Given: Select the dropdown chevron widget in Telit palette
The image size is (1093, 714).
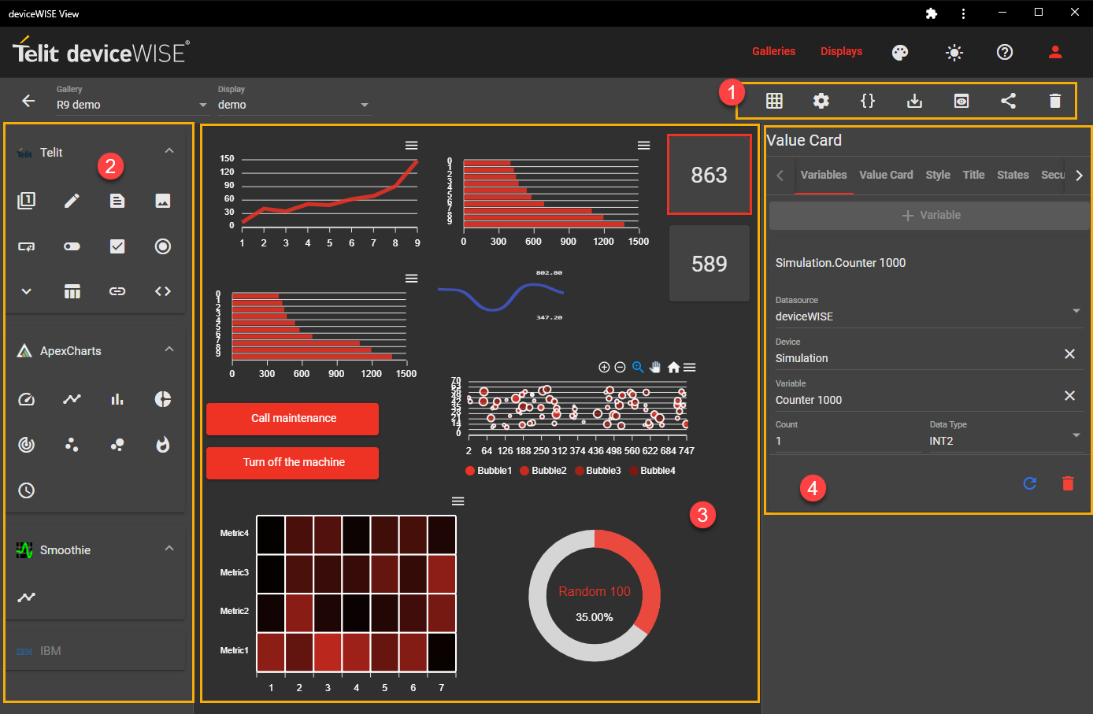Looking at the screenshot, I should click(26, 291).
